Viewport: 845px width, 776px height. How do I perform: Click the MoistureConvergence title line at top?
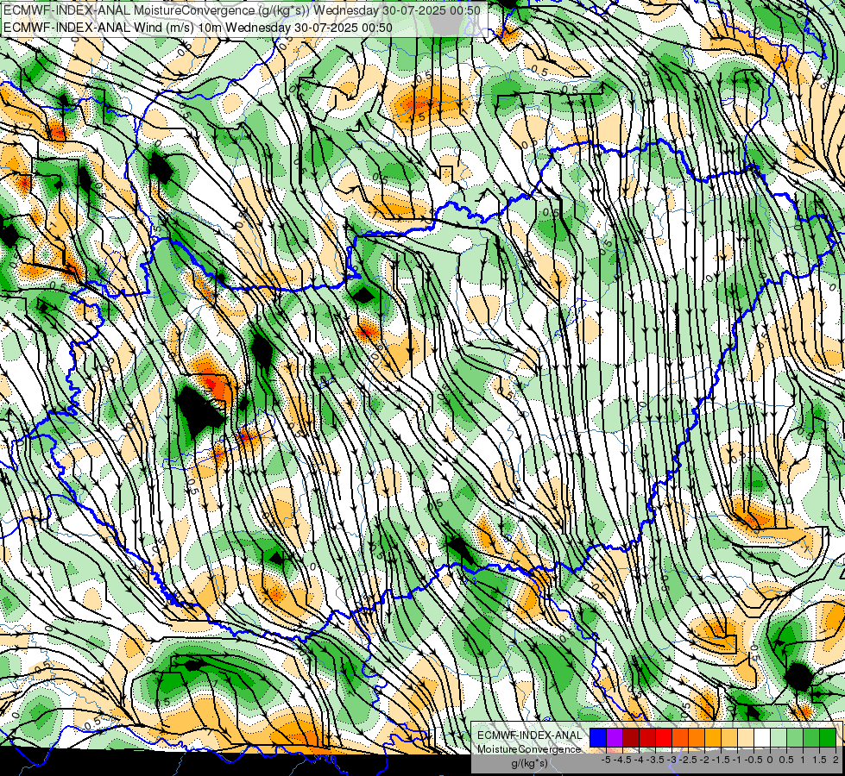point(240,9)
